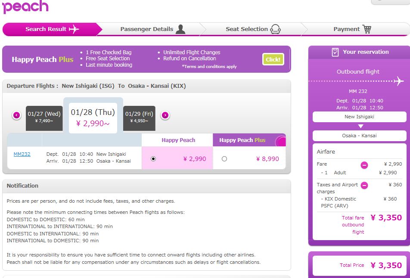The height and width of the screenshot is (278, 410).
Task: Go to next dates with right arrow
Action: (165, 115)
